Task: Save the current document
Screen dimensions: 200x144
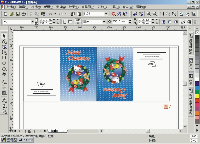Action: (18, 14)
